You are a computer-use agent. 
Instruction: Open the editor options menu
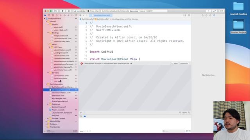click(x=185, y=16)
